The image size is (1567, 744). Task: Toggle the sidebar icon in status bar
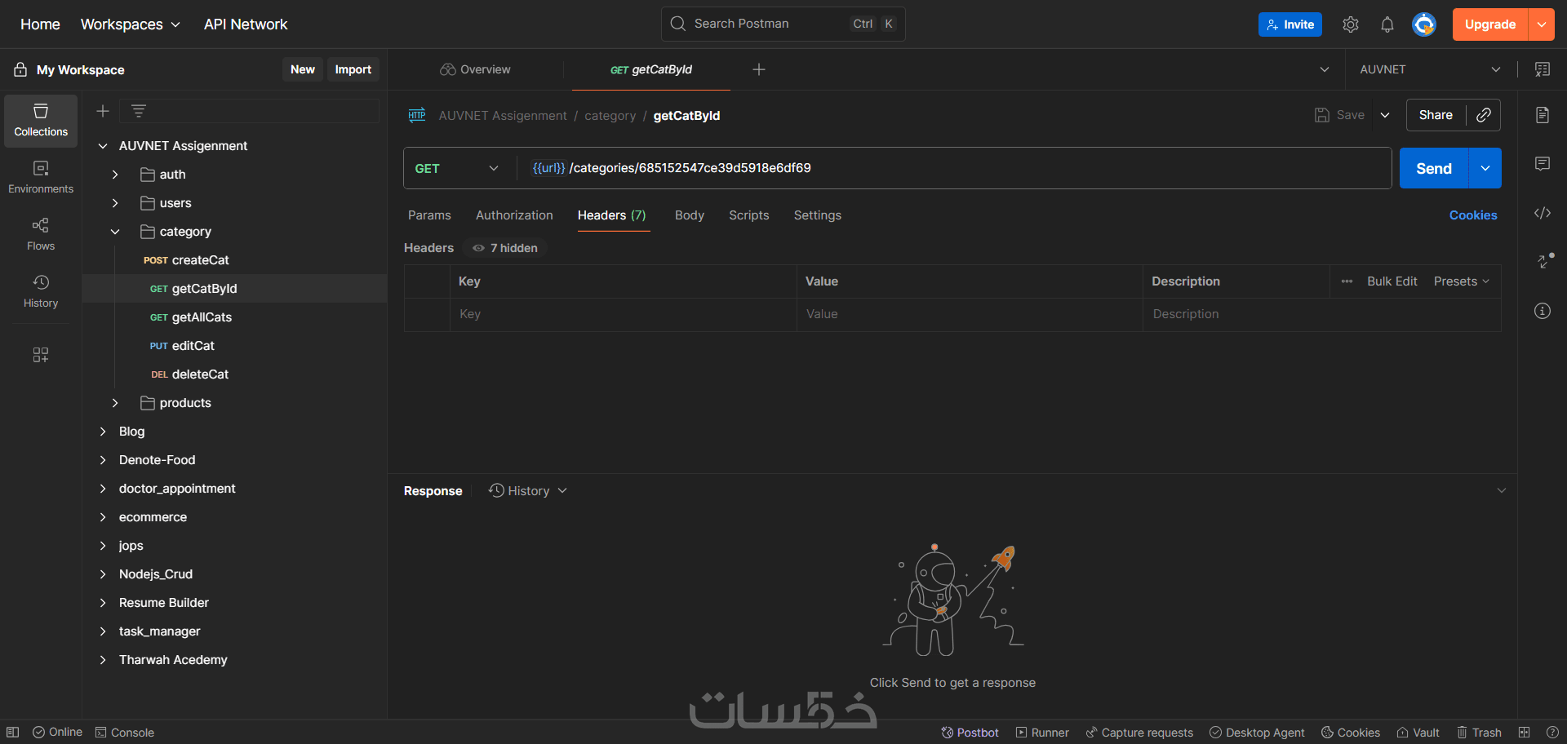tap(13, 733)
